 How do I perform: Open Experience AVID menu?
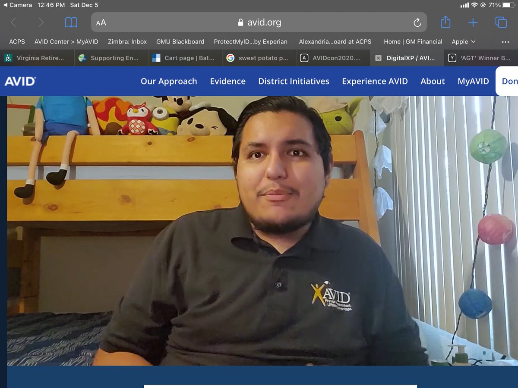[x=375, y=81]
